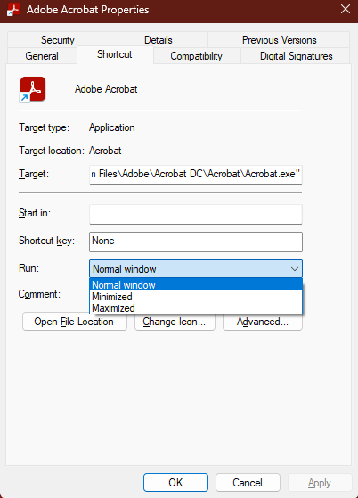Click the Adobe Acrobat shortcut icon
Image resolution: width=358 pixels, height=498 pixels.
coord(33,89)
